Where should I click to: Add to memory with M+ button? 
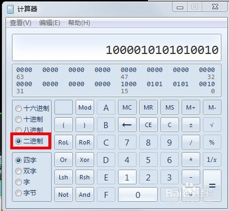click(191, 107)
